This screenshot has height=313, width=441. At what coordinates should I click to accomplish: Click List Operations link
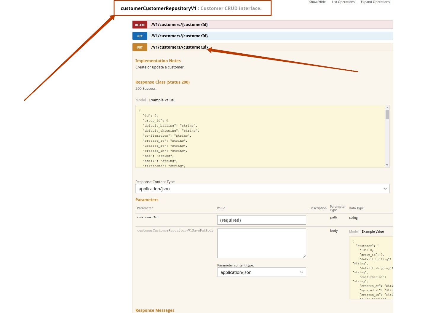point(343,2)
